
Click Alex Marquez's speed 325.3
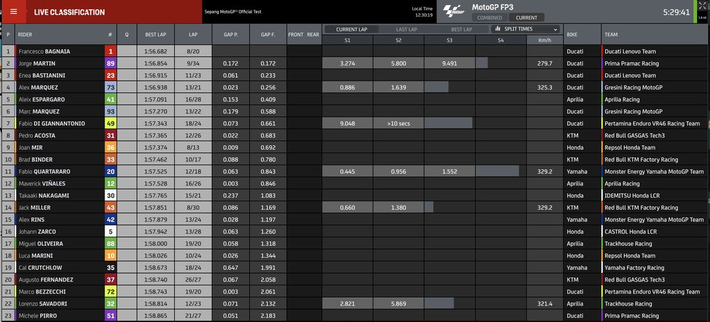pyautogui.click(x=544, y=87)
